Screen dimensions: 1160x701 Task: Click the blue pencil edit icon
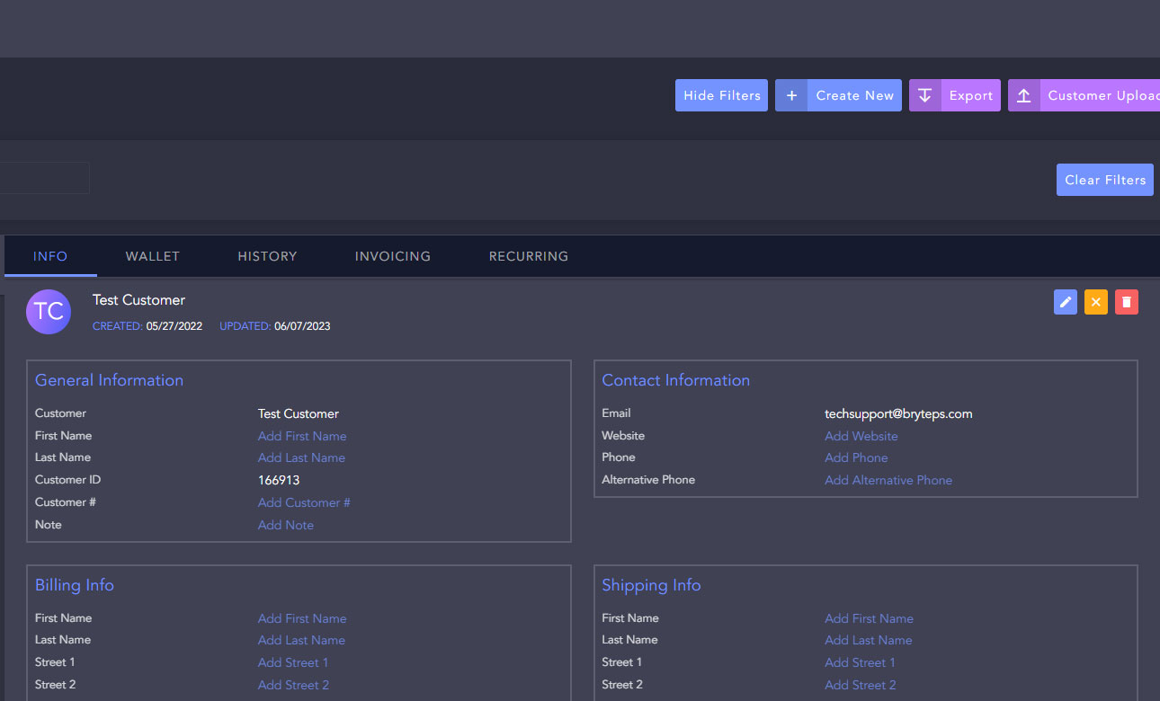coord(1066,302)
